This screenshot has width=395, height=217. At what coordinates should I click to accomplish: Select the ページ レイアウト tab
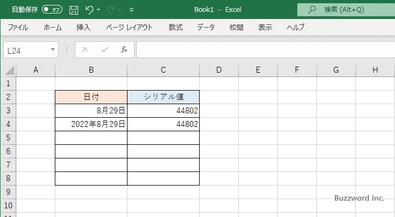click(129, 27)
